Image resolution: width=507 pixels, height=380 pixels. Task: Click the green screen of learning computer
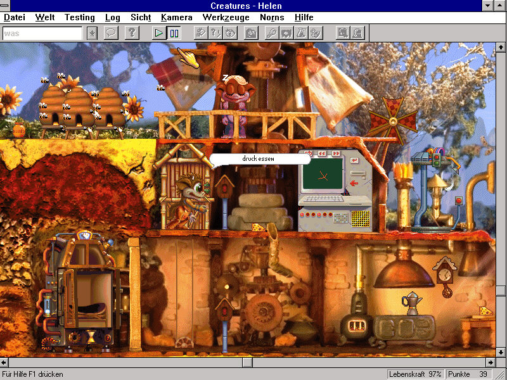tap(323, 174)
